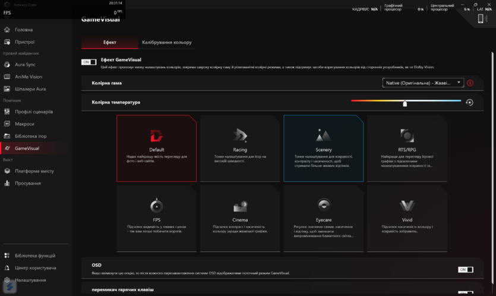Click Профілі сценаріїв sliders icon
This screenshot has height=296, width=496.
tap(7, 111)
